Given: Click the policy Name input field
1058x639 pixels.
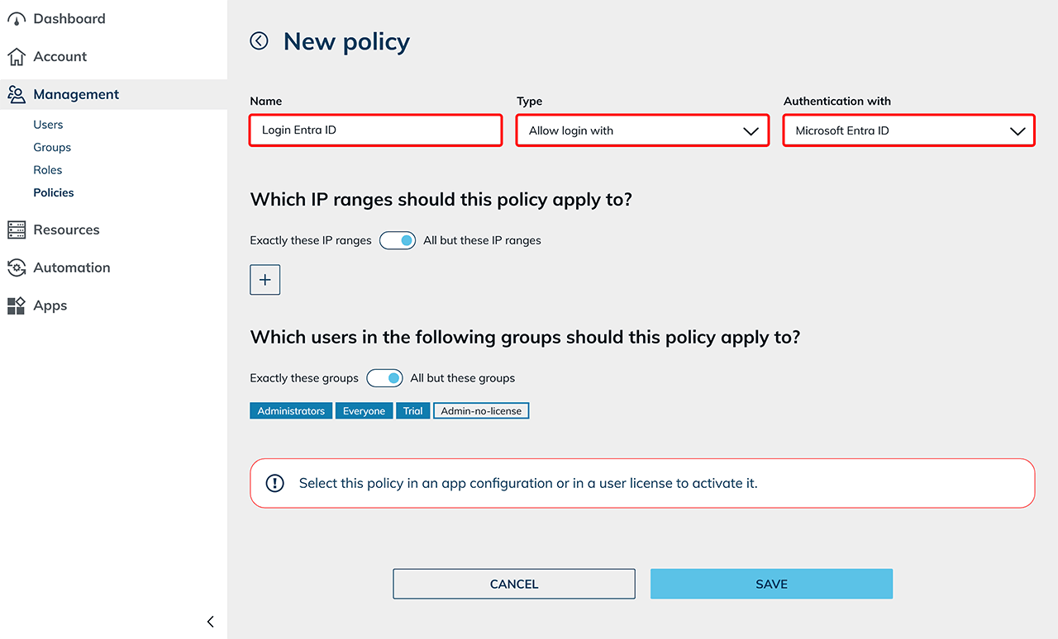Looking at the screenshot, I should (376, 130).
